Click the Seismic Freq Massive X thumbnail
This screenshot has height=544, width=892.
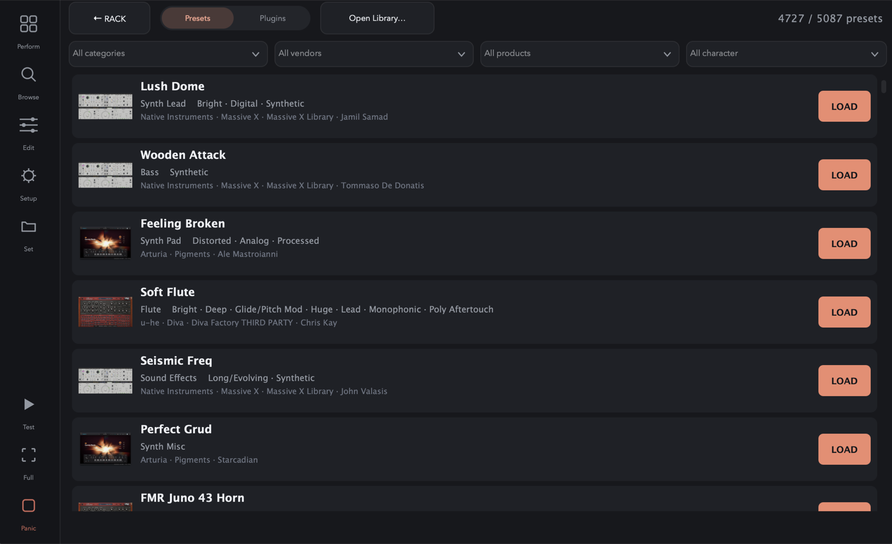(x=105, y=381)
